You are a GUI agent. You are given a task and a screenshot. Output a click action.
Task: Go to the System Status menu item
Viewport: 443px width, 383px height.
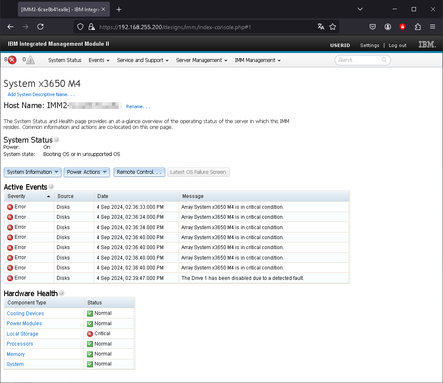(x=65, y=60)
